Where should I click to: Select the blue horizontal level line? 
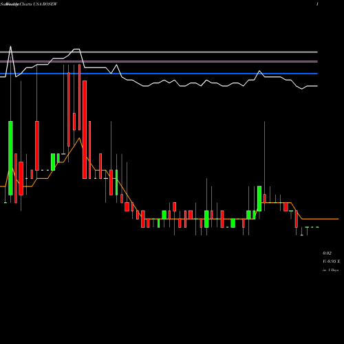159,74
